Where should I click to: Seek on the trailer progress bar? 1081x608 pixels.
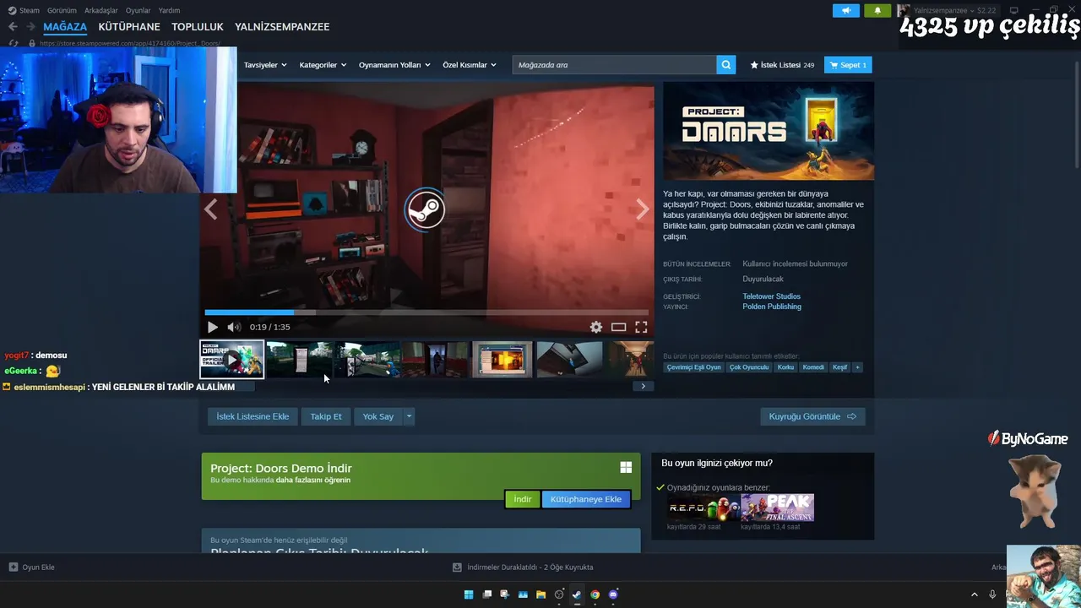pyautogui.click(x=426, y=312)
